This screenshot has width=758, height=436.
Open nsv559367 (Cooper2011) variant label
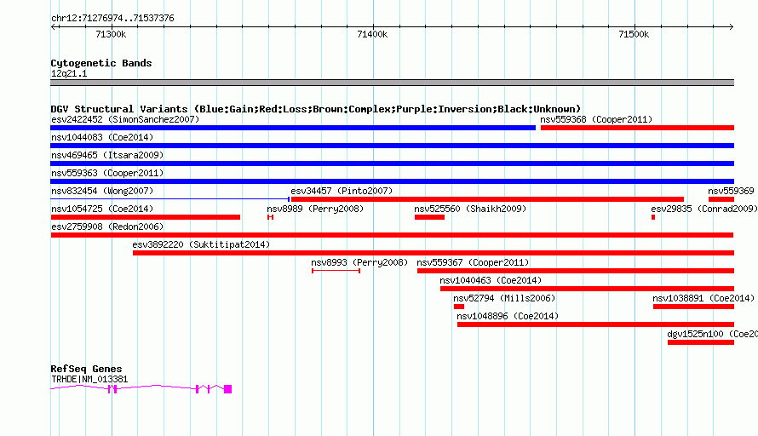[473, 262]
